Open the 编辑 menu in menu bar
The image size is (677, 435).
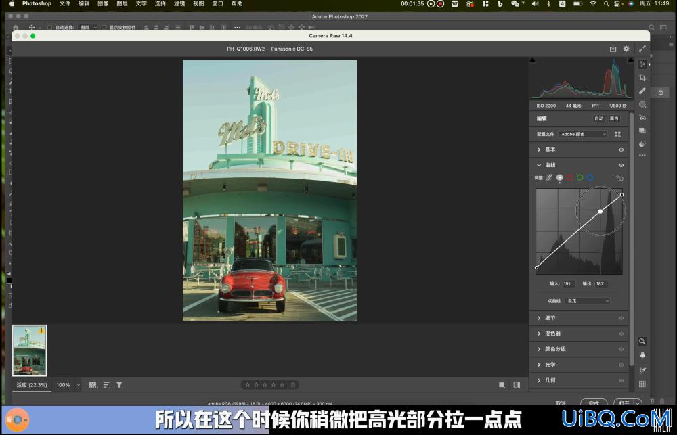[84, 3]
